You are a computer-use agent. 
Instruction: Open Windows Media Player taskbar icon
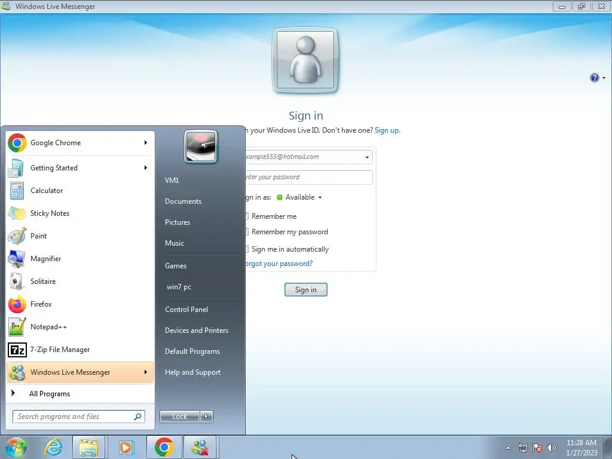(x=126, y=447)
